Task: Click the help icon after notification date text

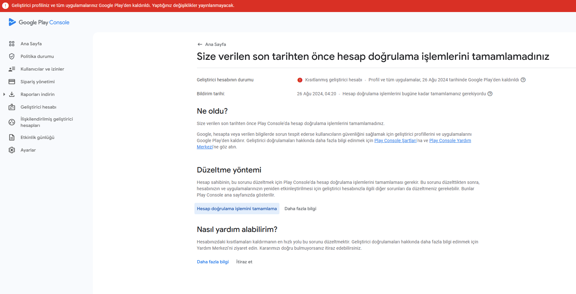Action: 490,94
